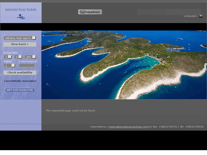The width and height of the screenshot is (207, 155).
Task: Open the TripAdvisor badge
Action: 90,12
